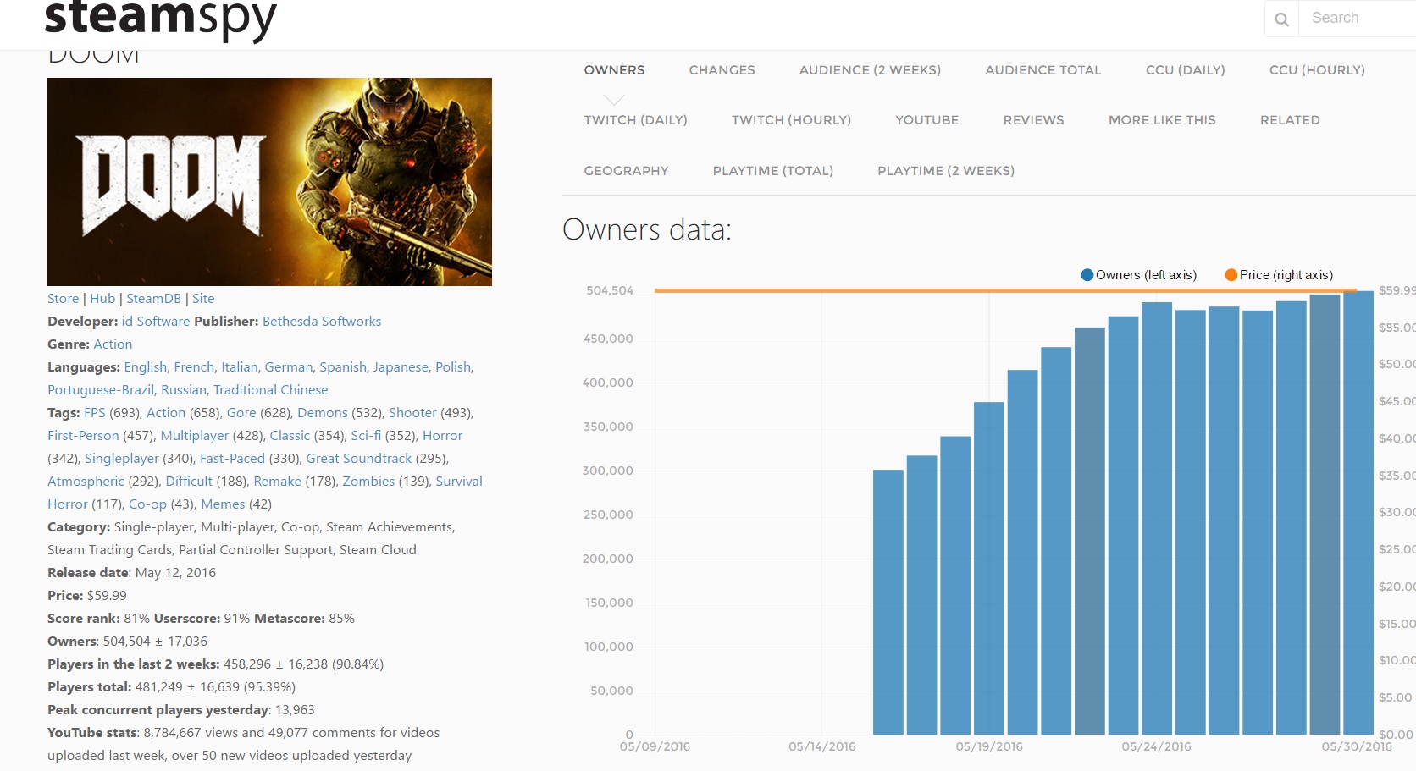This screenshot has height=771, width=1416.
Task: Type in the Search field
Action: (x=1359, y=18)
